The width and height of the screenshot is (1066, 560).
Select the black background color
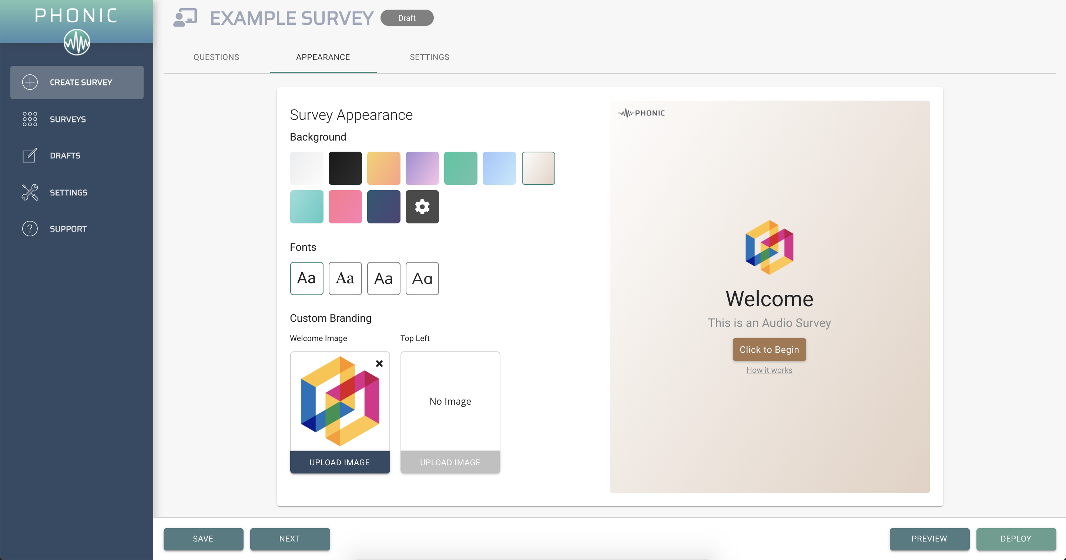click(345, 168)
